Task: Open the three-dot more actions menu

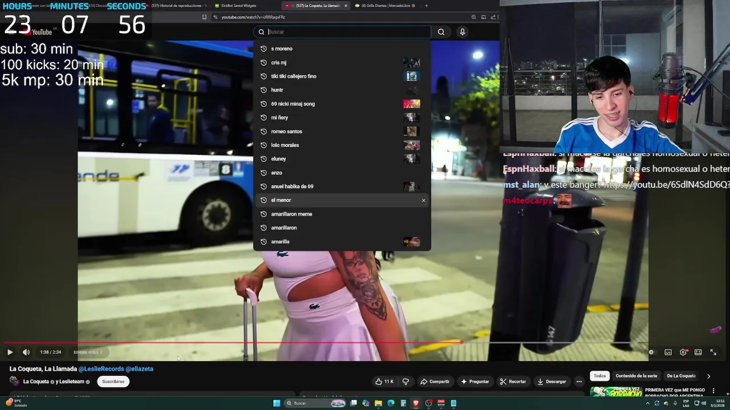Action: coord(579,382)
